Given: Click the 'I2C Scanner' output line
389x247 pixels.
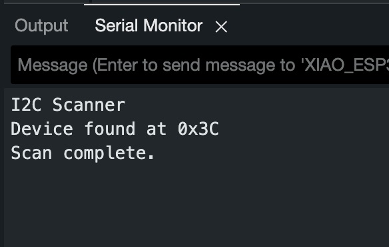Looking at the screenshot, I should [68, 105].
